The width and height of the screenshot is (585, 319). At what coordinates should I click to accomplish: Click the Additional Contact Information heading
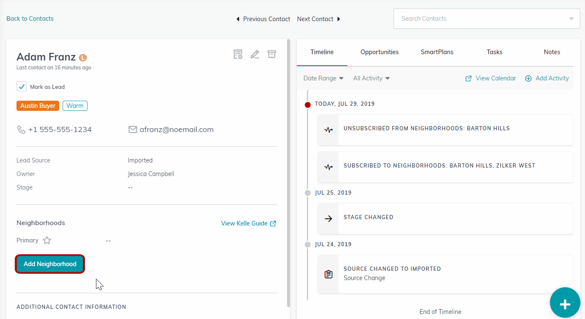71,307
